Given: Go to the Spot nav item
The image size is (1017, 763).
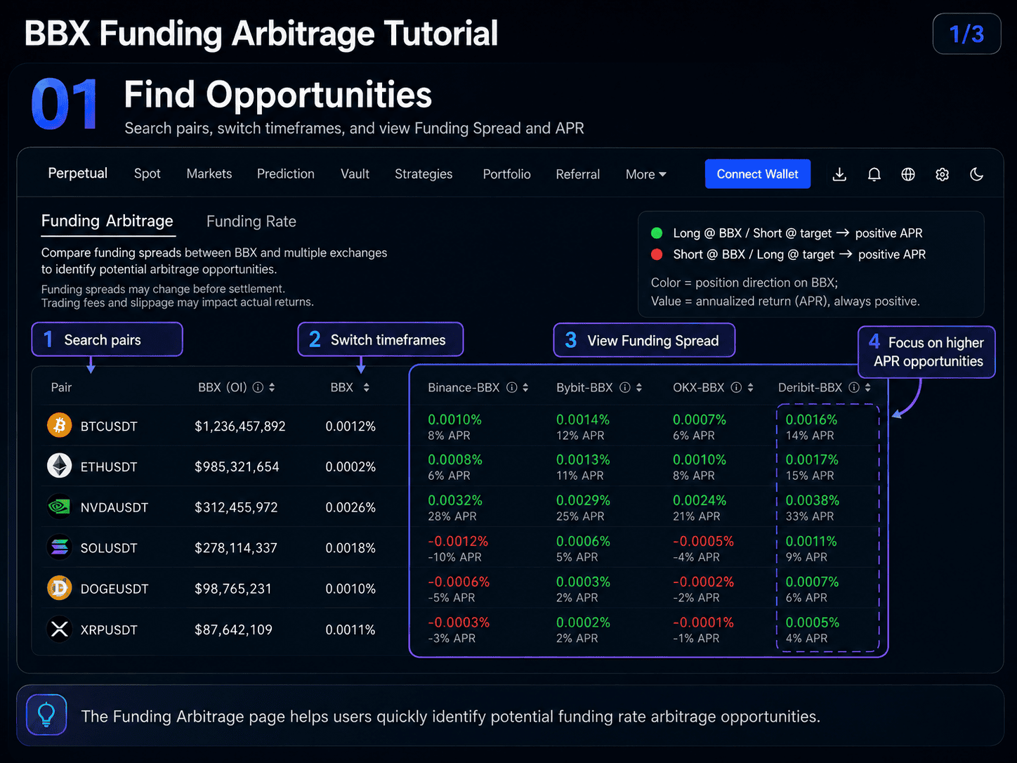Looking at the screenshot, I should point(147,174).
